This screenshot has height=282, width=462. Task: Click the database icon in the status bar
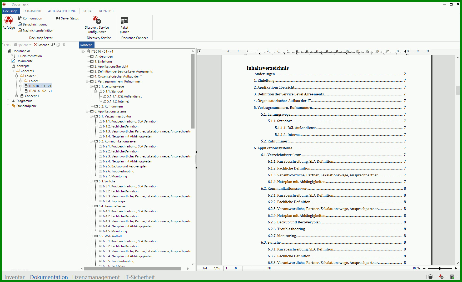click(x=430, y=276)
